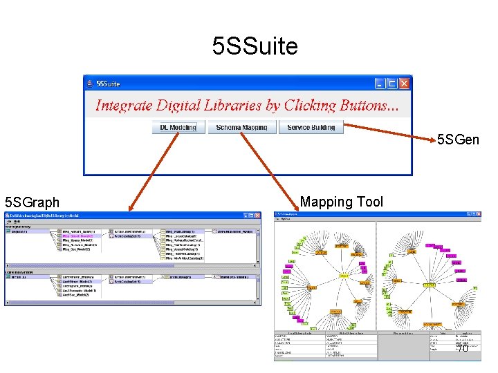498x373 pixels.
Task: Click the Java icon in 5SSuite title bar
Action: (x=90, y=84)
